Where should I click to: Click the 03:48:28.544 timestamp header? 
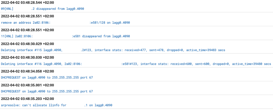pos(28,2)
